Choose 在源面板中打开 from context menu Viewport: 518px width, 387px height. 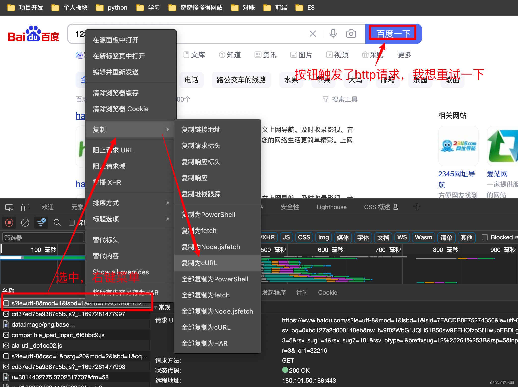(131, 40)
